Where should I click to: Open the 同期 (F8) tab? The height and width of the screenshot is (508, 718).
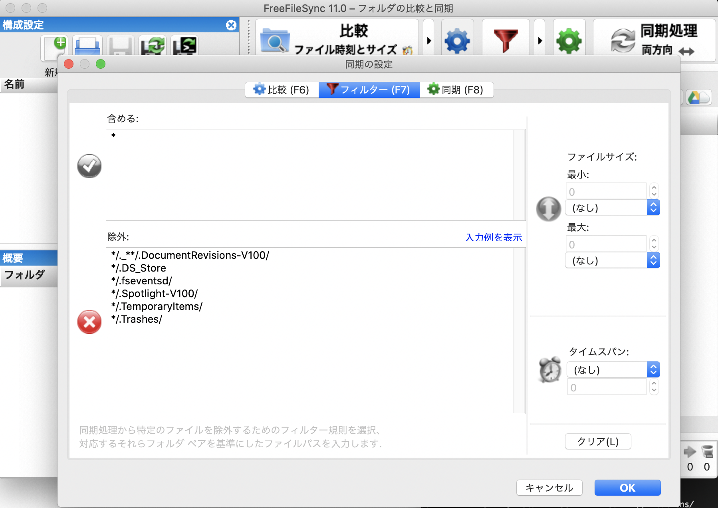click(x=456, y=90)
